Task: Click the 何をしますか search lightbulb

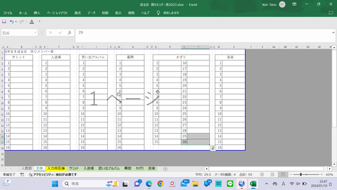Action: [x=158, y=13]
